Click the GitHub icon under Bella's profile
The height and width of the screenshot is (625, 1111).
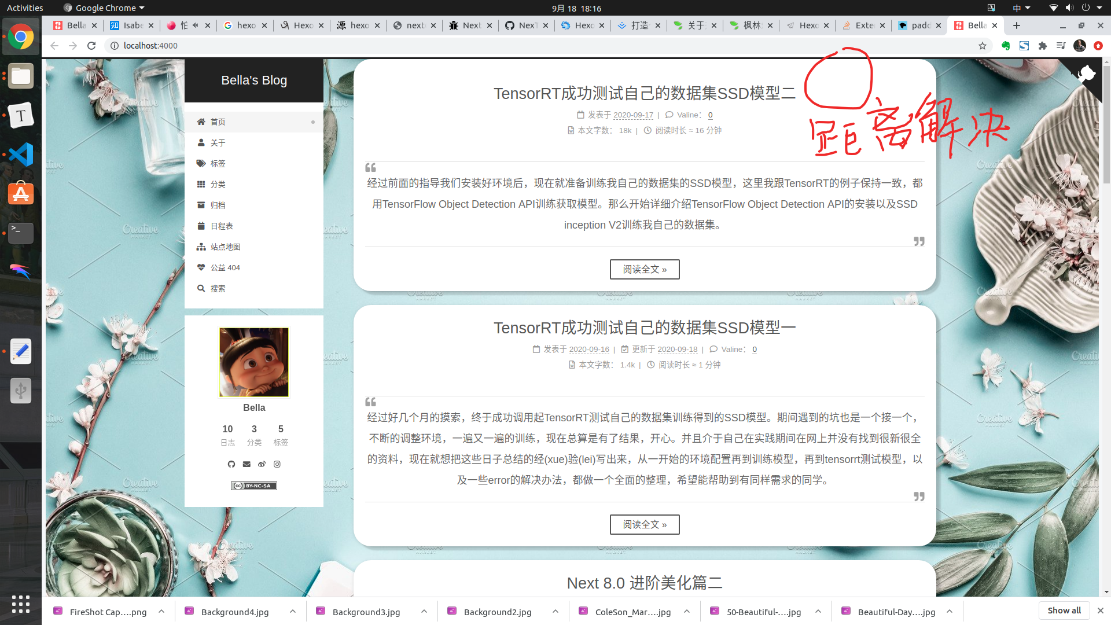(231, 464)
